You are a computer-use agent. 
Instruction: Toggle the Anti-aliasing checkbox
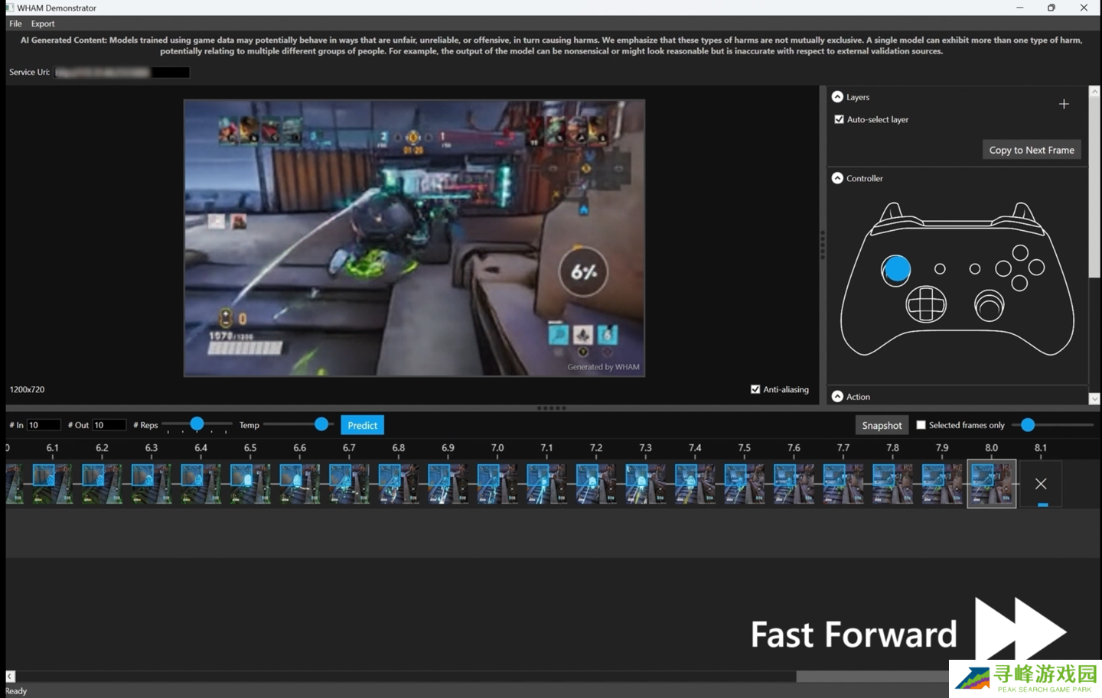click(x=755, y=389)
